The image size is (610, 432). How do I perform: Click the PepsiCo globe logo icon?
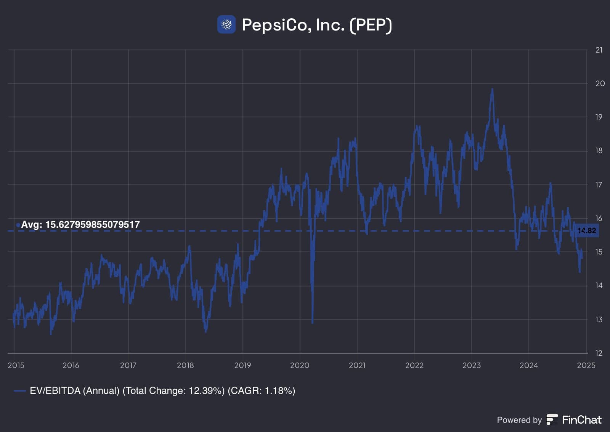(226, 25)
